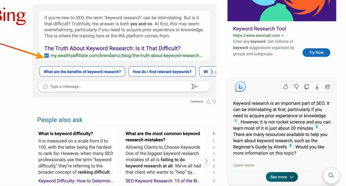Click the Type a message field

[x=114, y=87]
